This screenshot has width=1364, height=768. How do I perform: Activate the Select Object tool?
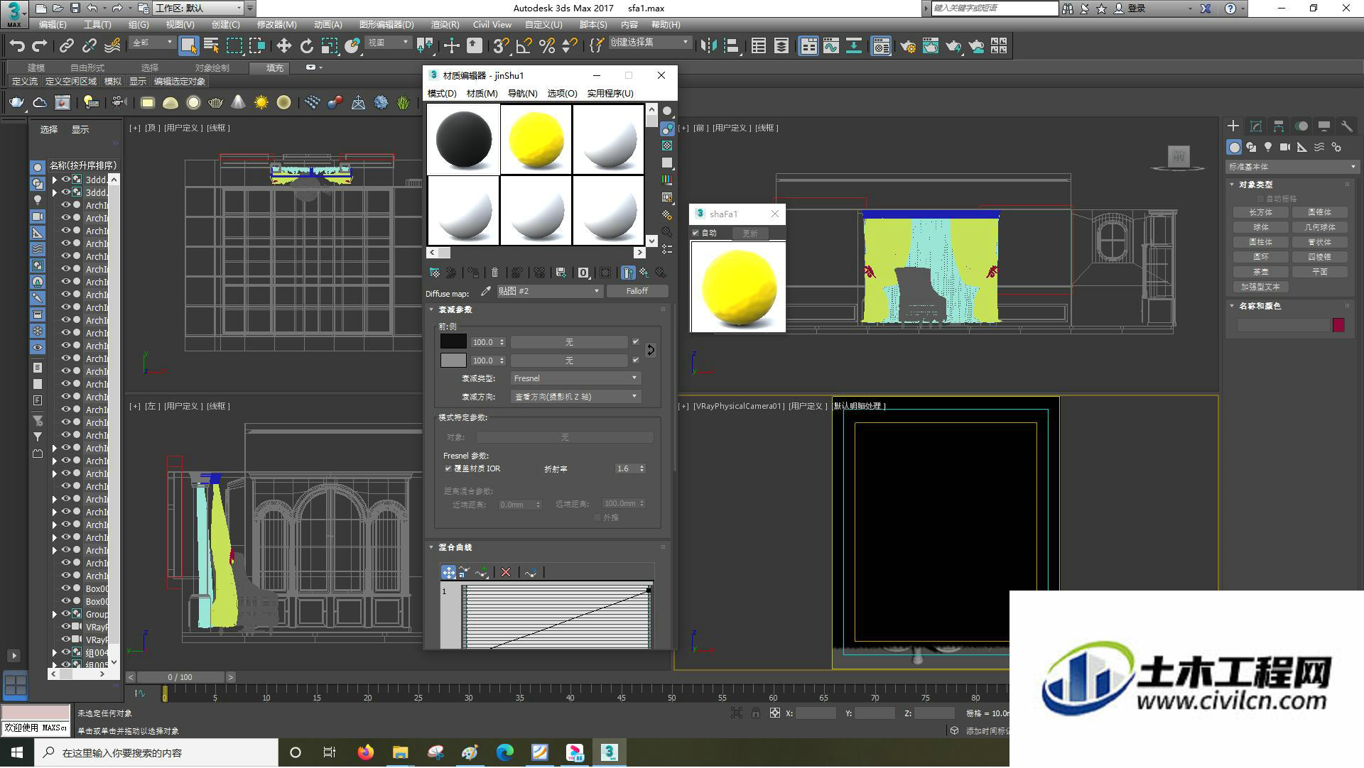point(188,46)
